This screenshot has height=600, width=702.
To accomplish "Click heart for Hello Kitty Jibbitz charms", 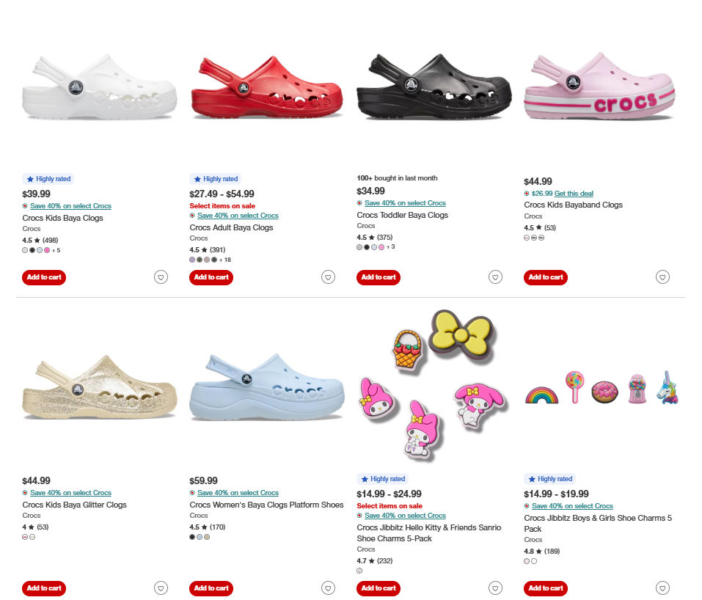I will [x=495, y=588].
